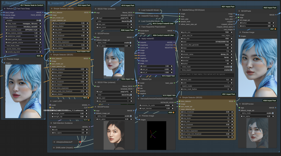This screenshot has height=156, width=281.
Task: Collapse the ReActor Fast Face Swap node dot
Action: [5, 8]
